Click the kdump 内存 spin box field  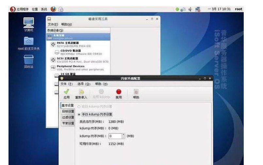(x=115, y=136)
